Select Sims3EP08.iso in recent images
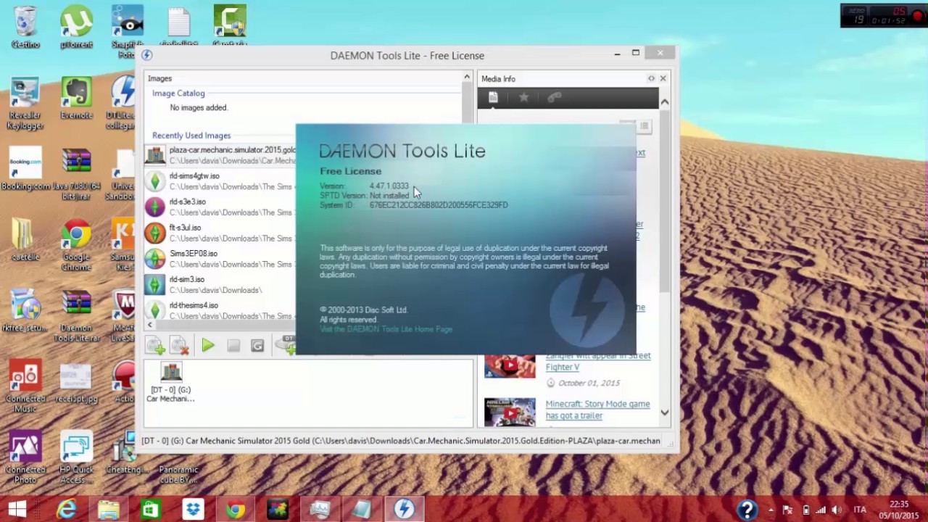This screenshot has width=928, height=522. click(x=220, y=259)
